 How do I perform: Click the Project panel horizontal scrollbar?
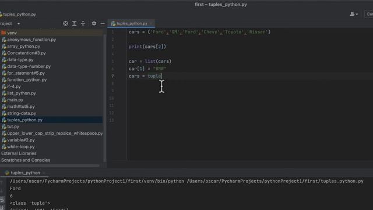(x=50, y=165)
